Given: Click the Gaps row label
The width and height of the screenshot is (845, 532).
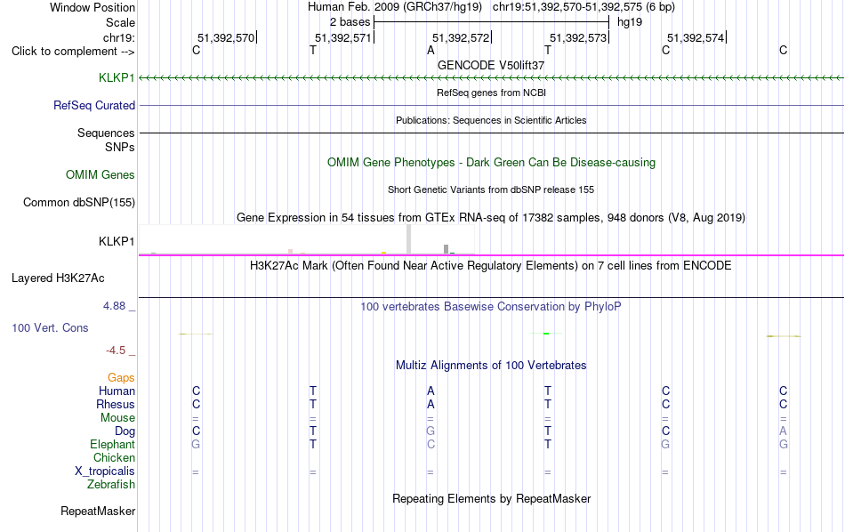Looking at the screenshot, I should pyautogui.click(x=121, y=378).
